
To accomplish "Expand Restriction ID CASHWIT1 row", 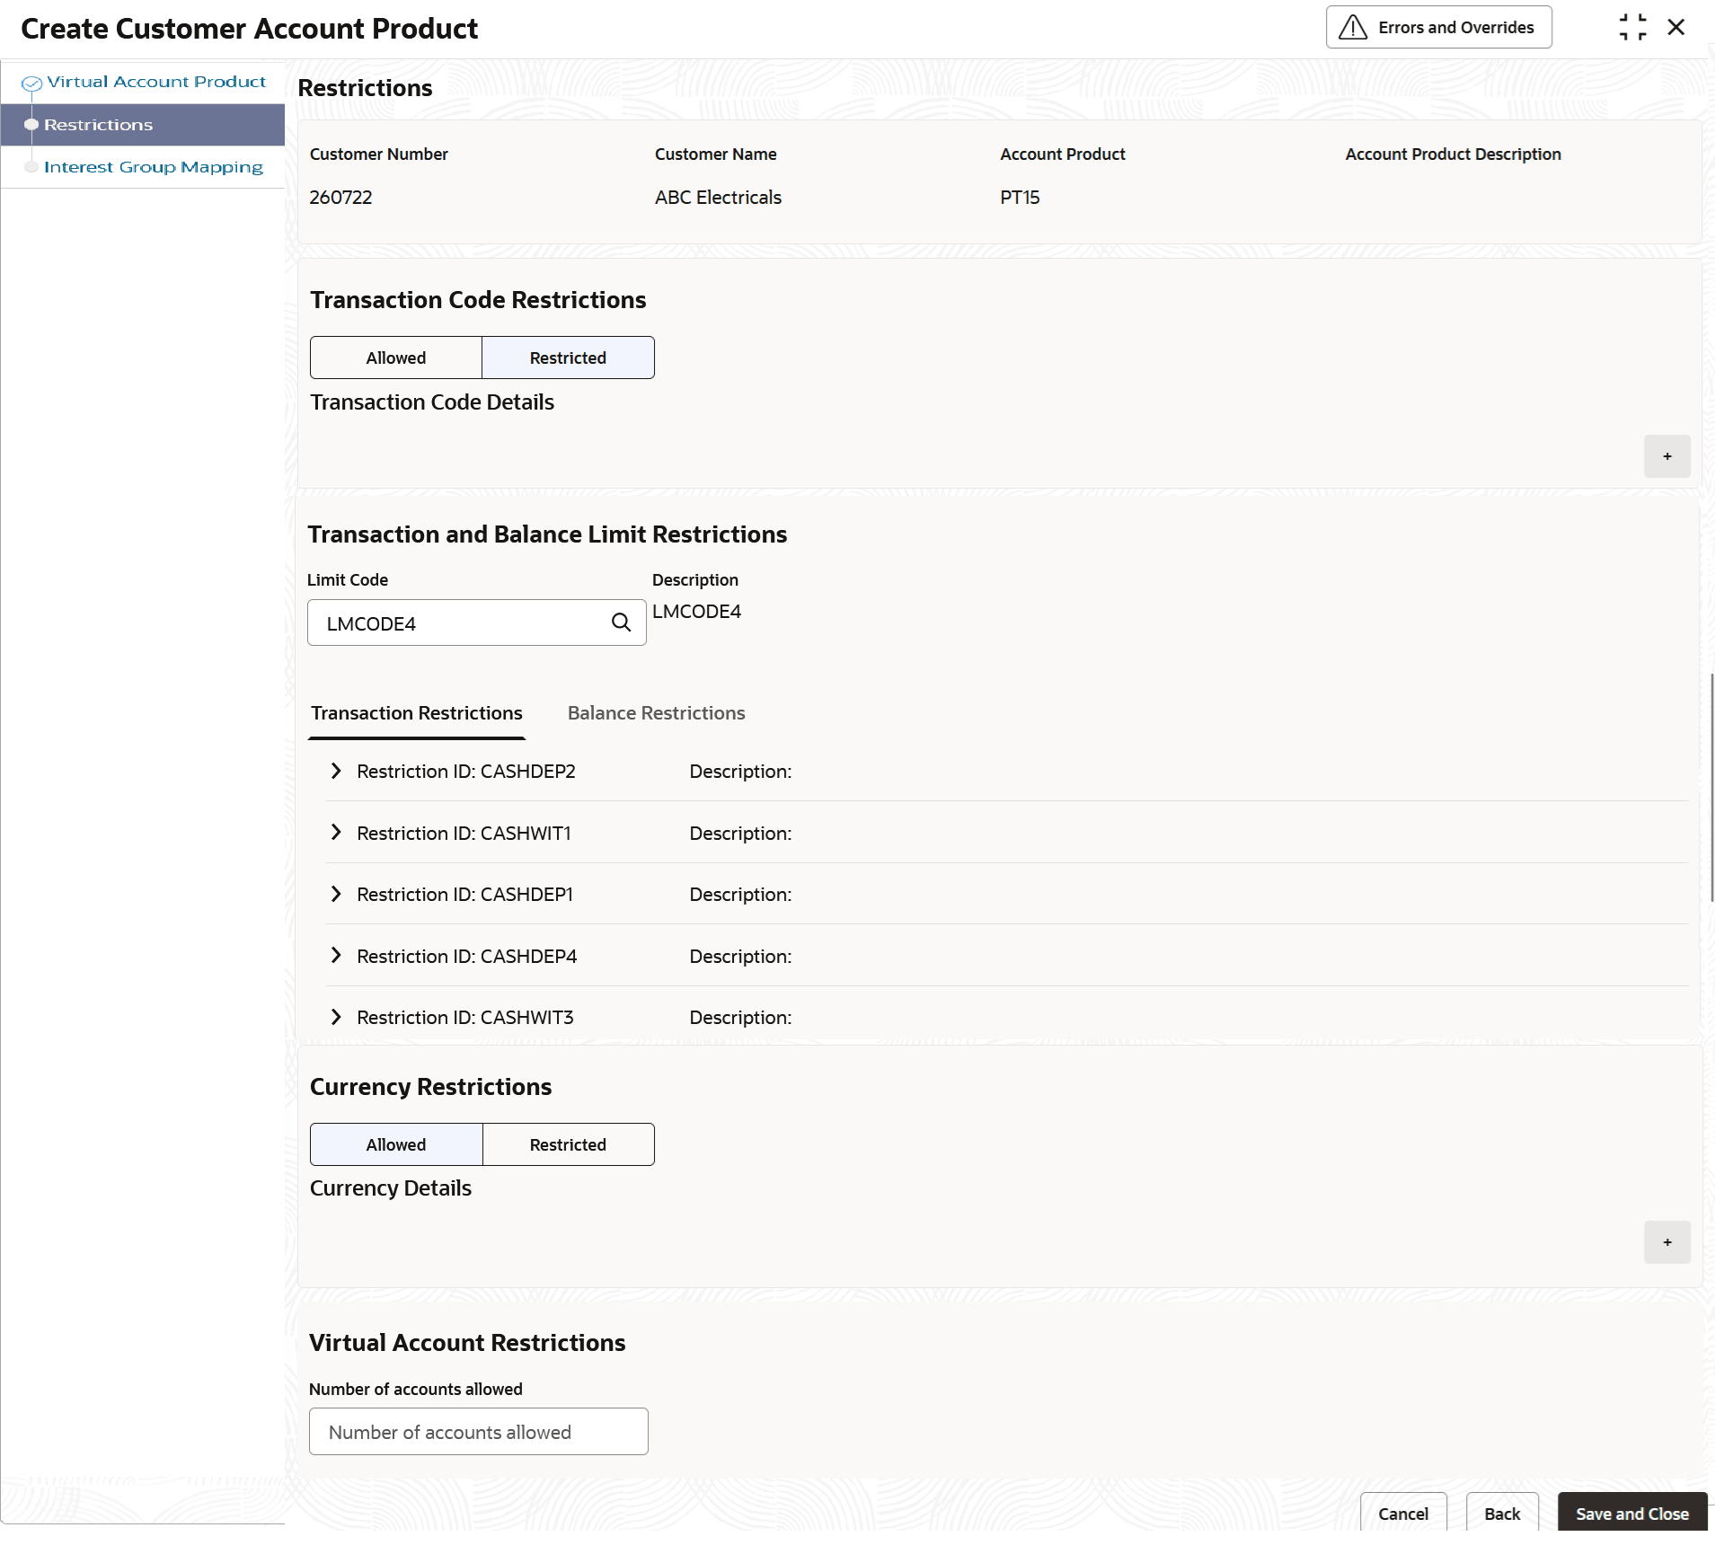I will [x=336, y=833].
